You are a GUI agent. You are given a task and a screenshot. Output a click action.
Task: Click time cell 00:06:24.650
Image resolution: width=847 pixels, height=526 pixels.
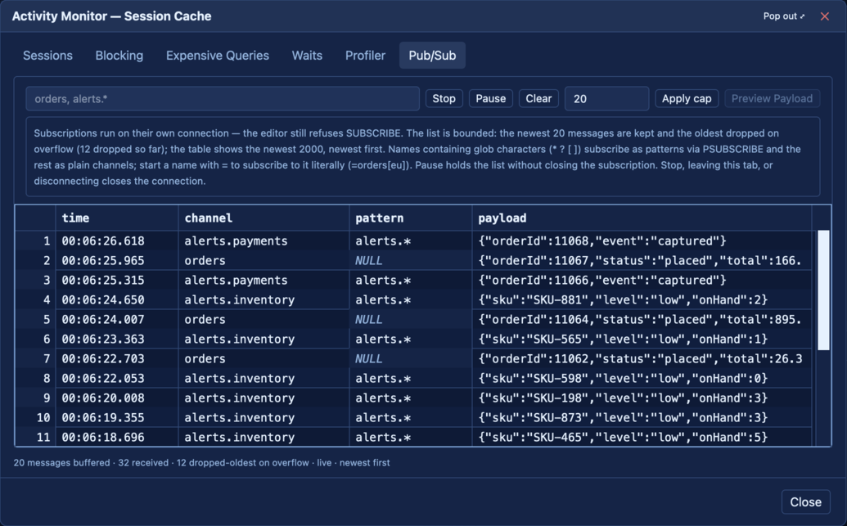pyautogui.click(x=117, y=300)
